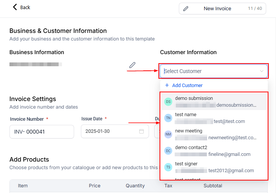276x193 pixels.
Task: Choose customer demo submission
Action: [214, 102]
